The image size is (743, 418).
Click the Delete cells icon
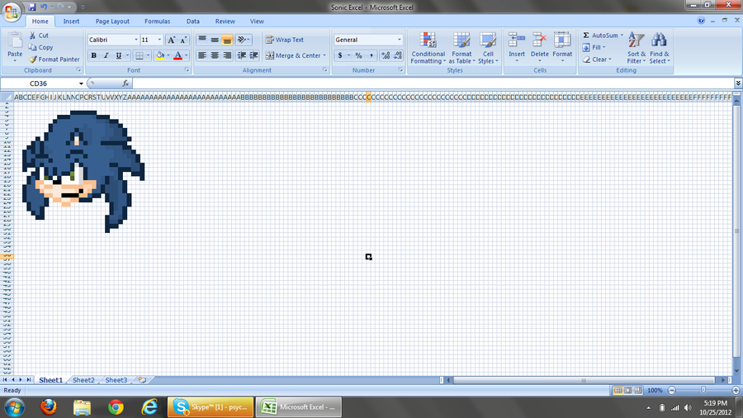pos(539,40)
